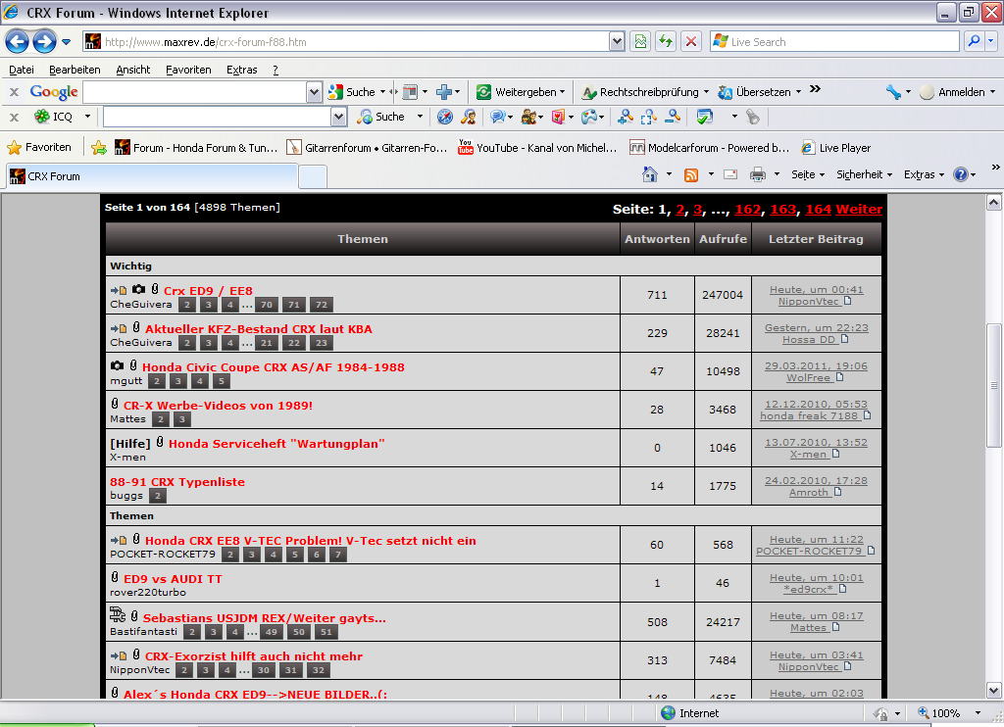This screenshot has height=727, width=1004.
Task: Click the page icon next to NipponVtec in Crx ED9 row
Action: point(848,301)
